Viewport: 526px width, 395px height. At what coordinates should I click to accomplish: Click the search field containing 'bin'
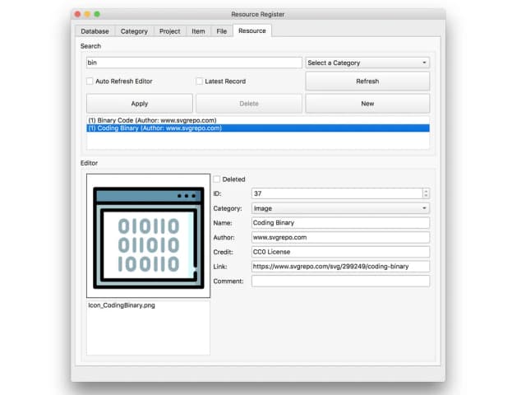pyautogui.click(x=194, y=63)
